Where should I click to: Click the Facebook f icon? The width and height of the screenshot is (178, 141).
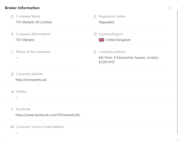(12, 109)
